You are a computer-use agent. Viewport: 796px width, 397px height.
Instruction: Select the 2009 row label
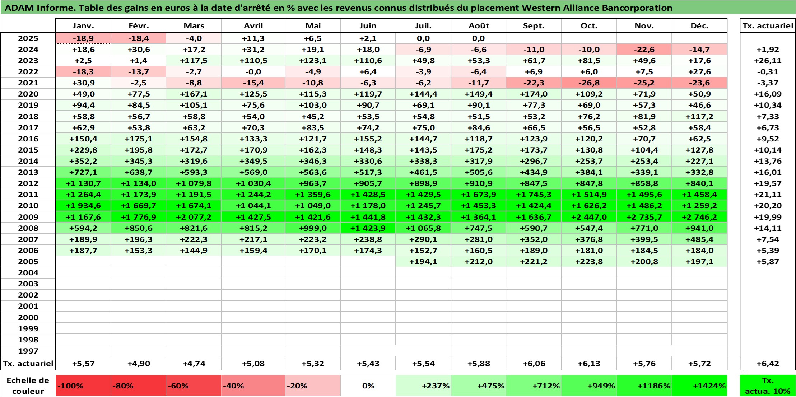(x=28, y=217)
